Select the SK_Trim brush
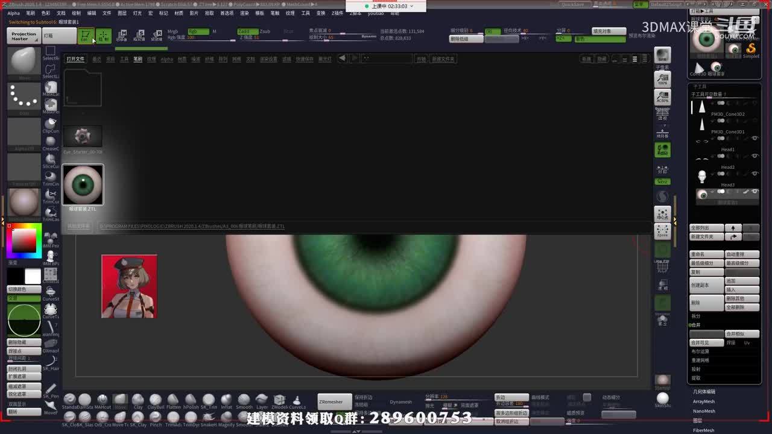Viewport: 772px width, 434px height. (x=209, y=401)
